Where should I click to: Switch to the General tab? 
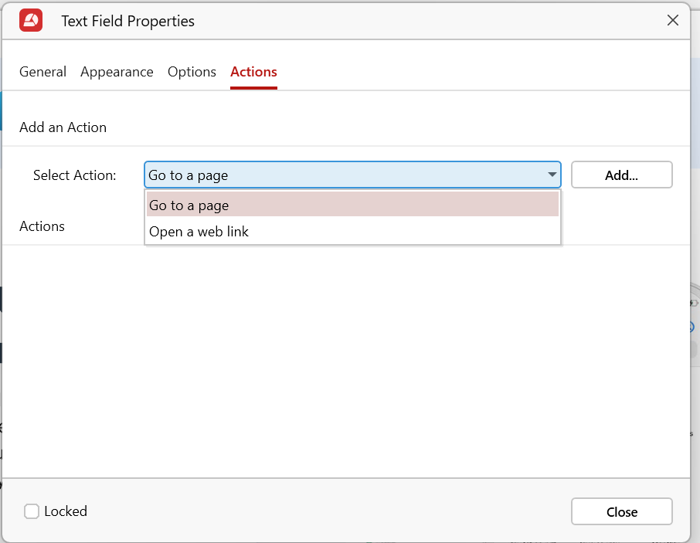[42, 72]
